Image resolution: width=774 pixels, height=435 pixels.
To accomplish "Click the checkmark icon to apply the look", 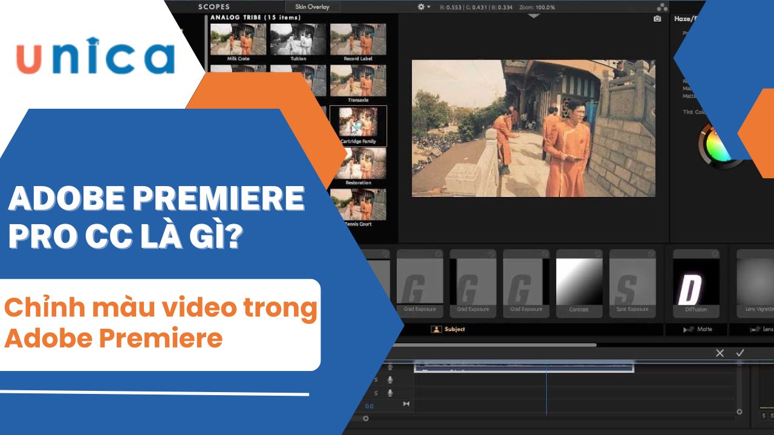I will [740, 353].
